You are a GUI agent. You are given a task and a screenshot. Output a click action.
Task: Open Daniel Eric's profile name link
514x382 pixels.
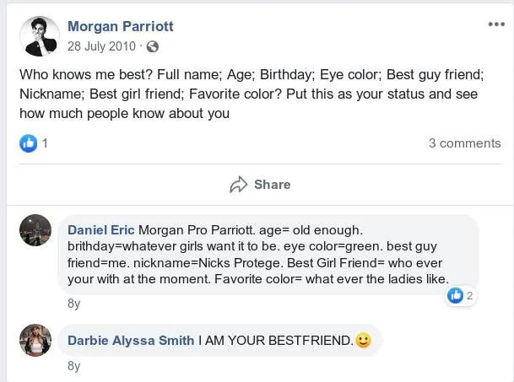(x=100, y=229)
